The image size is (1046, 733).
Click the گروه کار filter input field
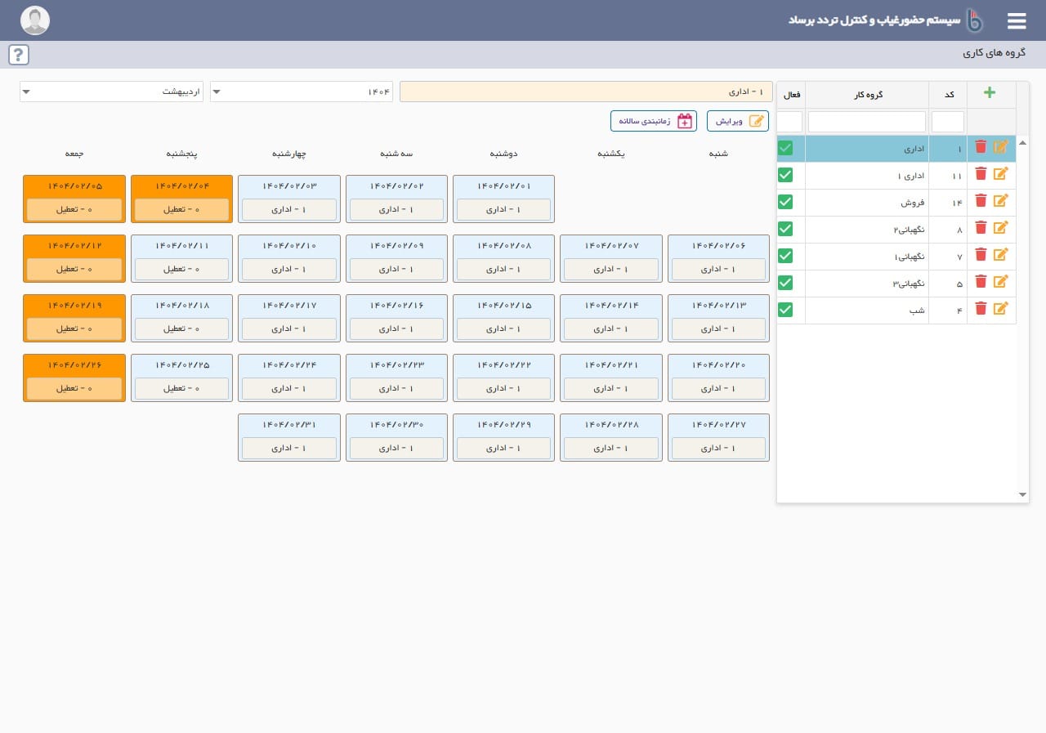[x=866, y=122]
